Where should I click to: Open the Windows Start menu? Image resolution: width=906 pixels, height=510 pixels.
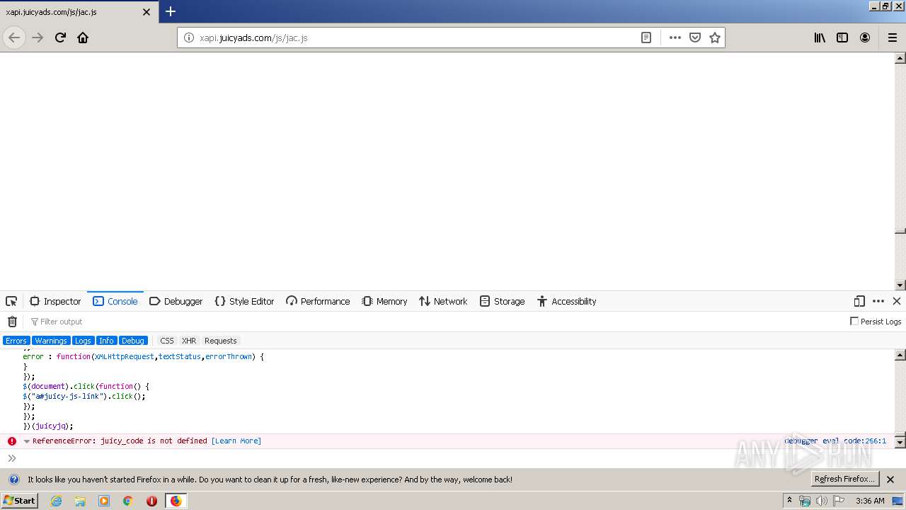(x=20, y=500)
